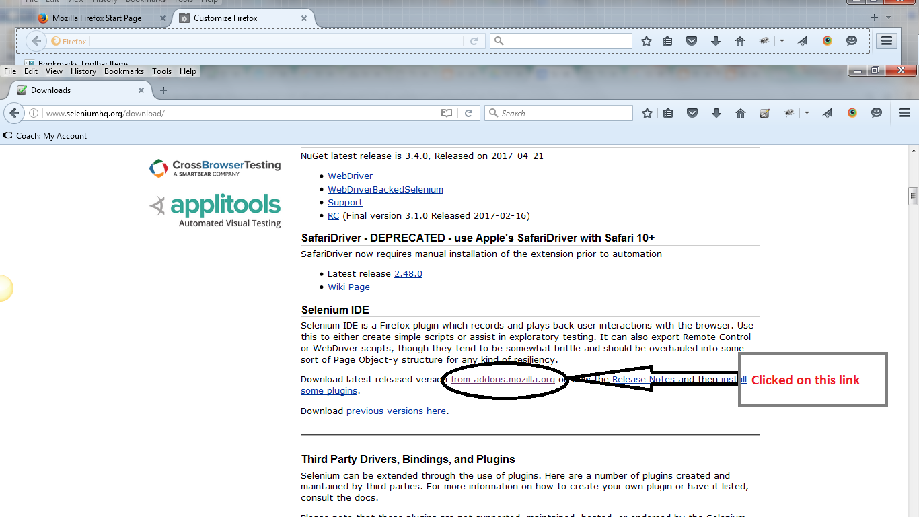Open hamburger menu in front Firefox window
919x517 pixels.
(904, 113)
